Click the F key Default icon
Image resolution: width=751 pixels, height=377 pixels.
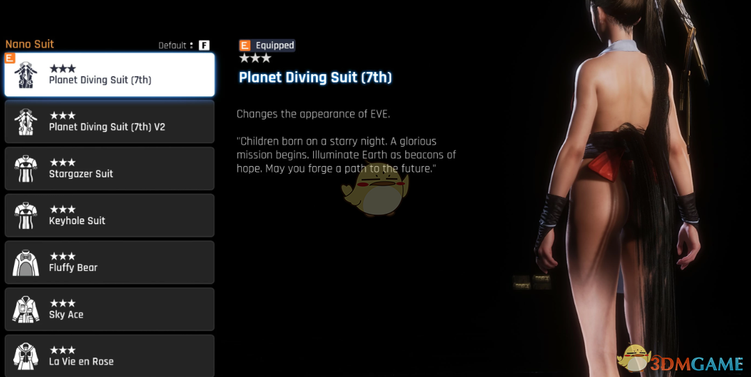tap(204, 45)
